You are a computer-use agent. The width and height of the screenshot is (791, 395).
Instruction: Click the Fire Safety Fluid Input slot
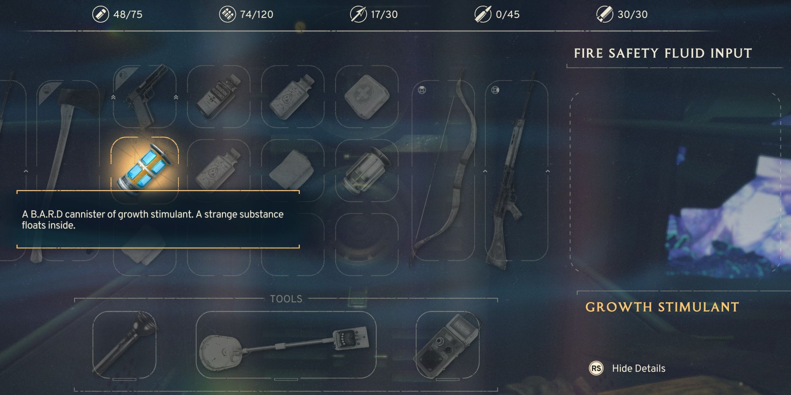[x=675, y=182]
